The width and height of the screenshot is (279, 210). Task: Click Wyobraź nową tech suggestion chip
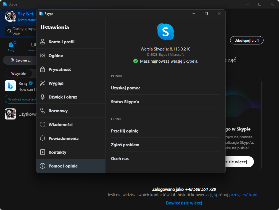[x=21, y=99]
